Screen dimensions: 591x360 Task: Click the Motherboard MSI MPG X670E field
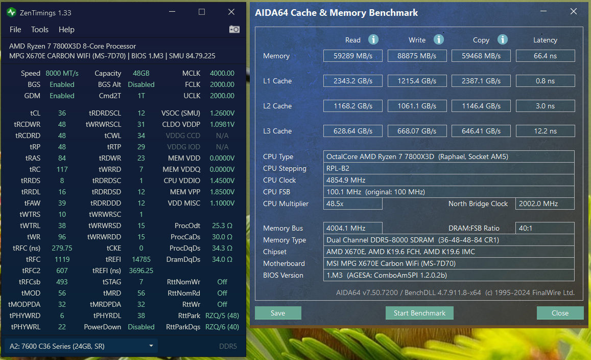pos(448,263)
